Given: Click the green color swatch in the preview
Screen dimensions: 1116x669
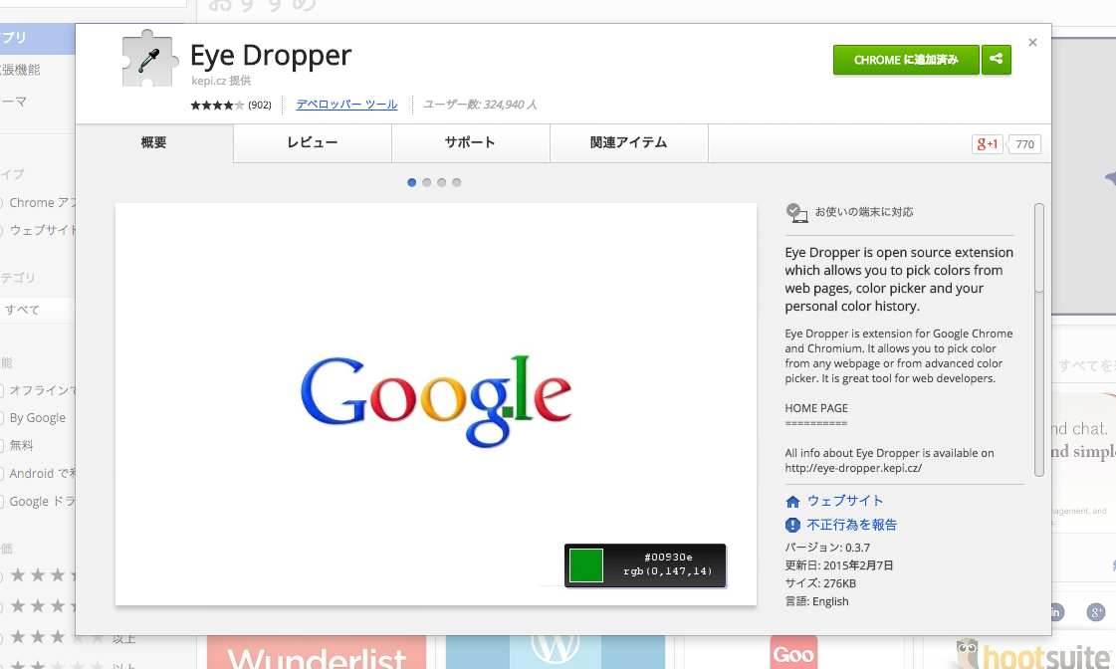Looking at the screenshot, I should [x=585, y=565].
